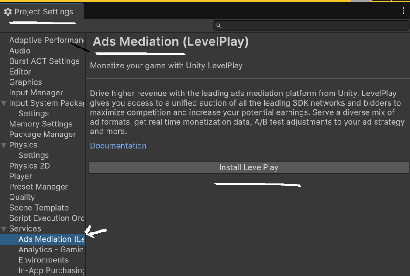This screenshot has height=276, width=410.
Task: Select Package Manager settings
Action: coord(43,134)
